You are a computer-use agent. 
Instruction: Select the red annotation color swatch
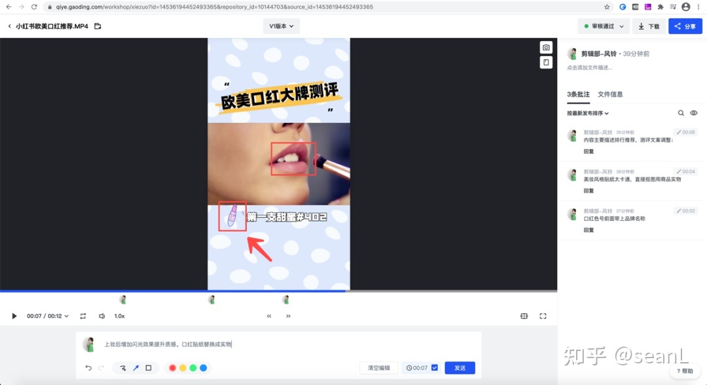click(x=172, y=368)
